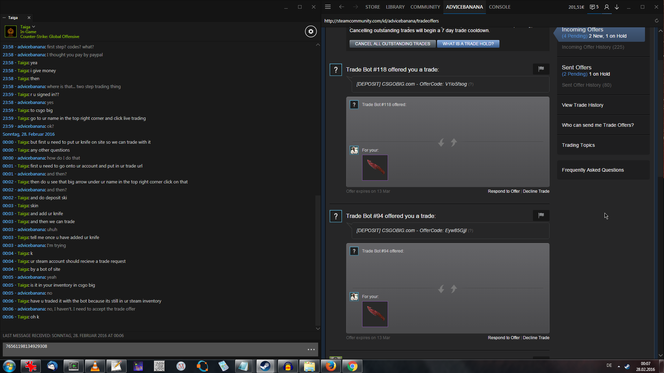Open the COMMUNITY menu tab

click(425, 7)
